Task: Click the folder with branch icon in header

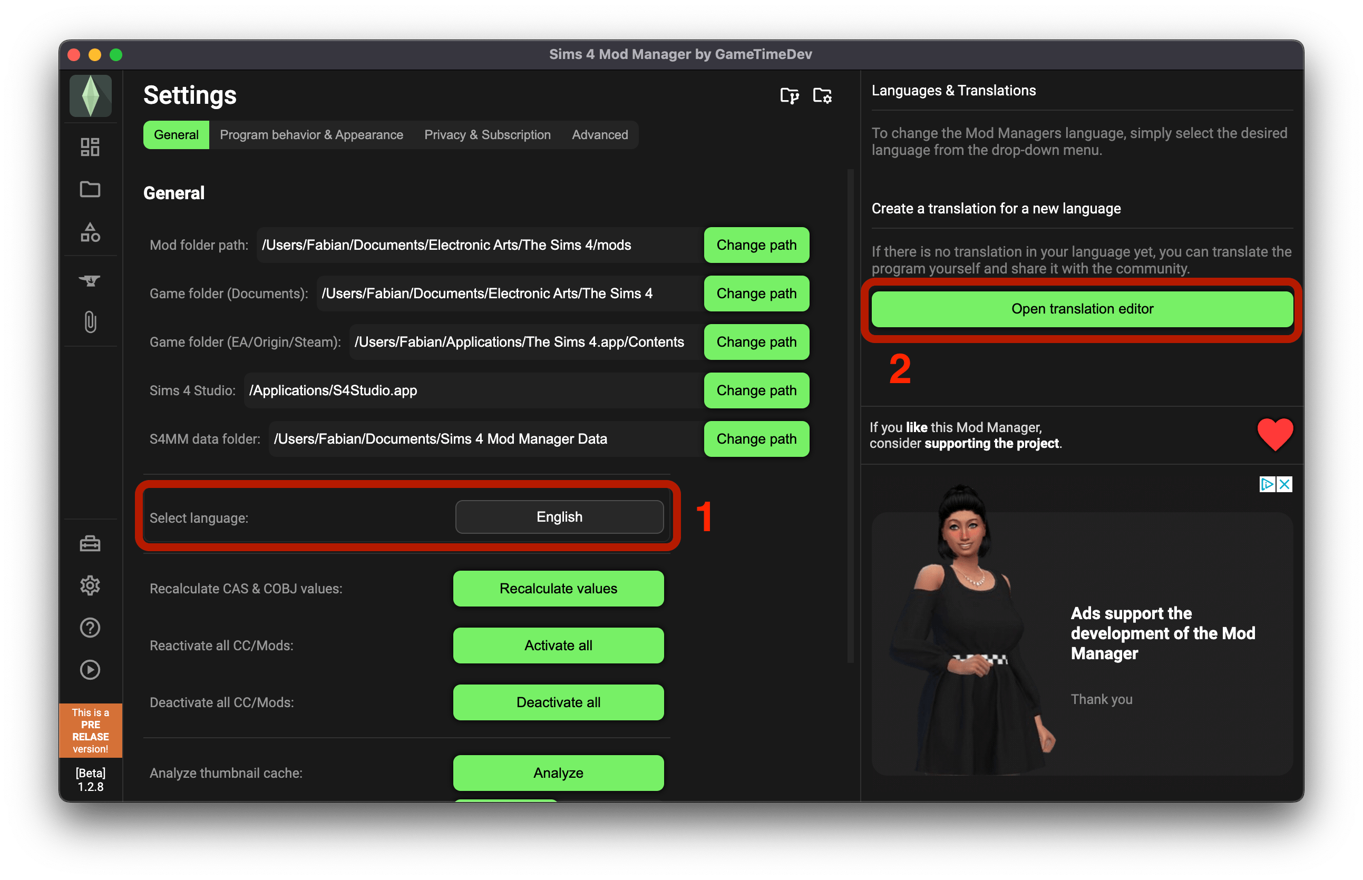Action: (x=789, y=95)
